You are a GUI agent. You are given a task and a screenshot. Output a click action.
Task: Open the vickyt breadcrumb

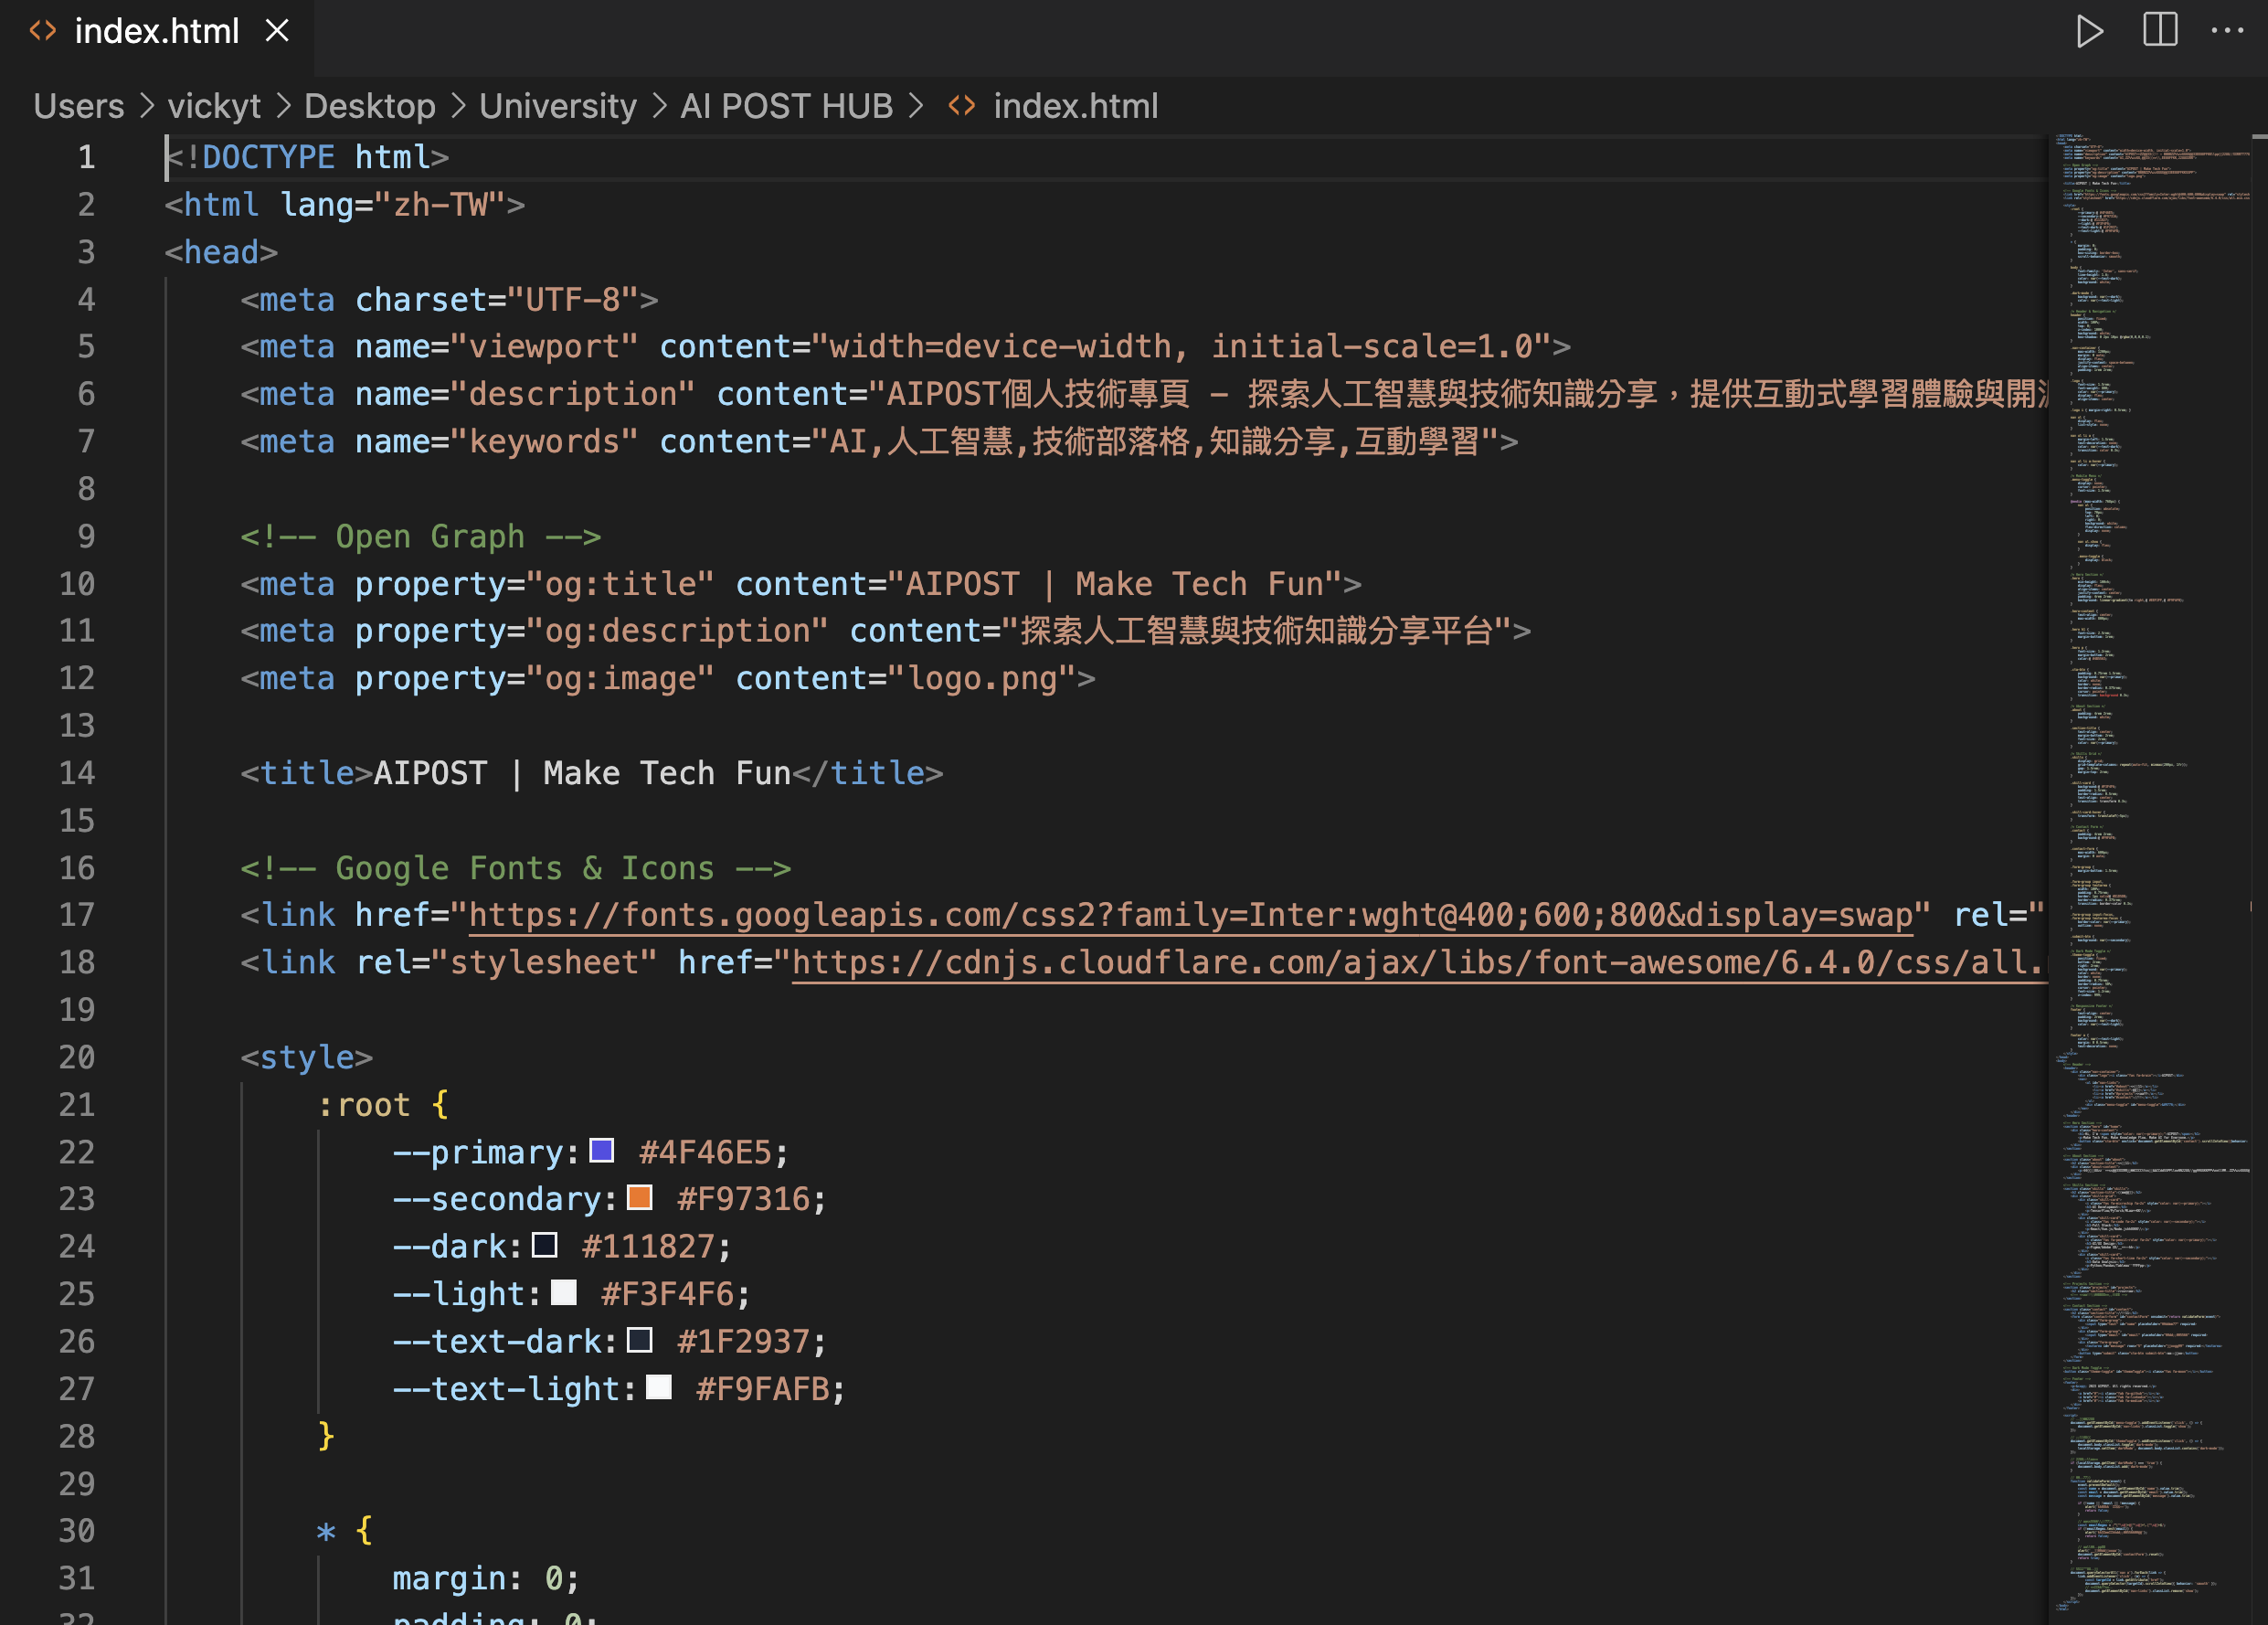pos(214,106)
